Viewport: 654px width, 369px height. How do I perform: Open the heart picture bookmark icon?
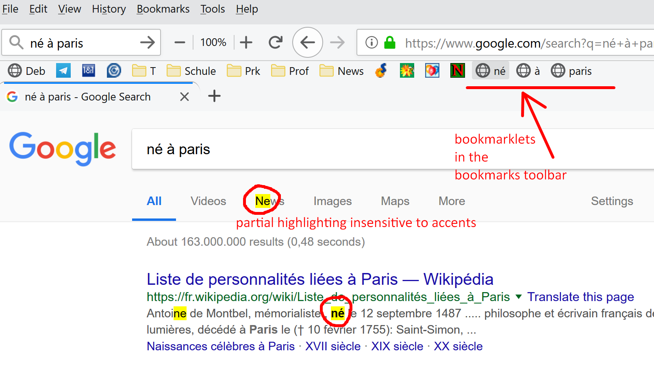[432, 71]
